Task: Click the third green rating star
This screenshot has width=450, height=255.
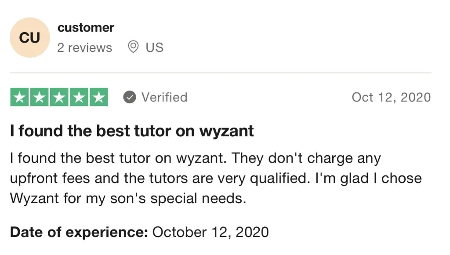Action: pos(59,97)
